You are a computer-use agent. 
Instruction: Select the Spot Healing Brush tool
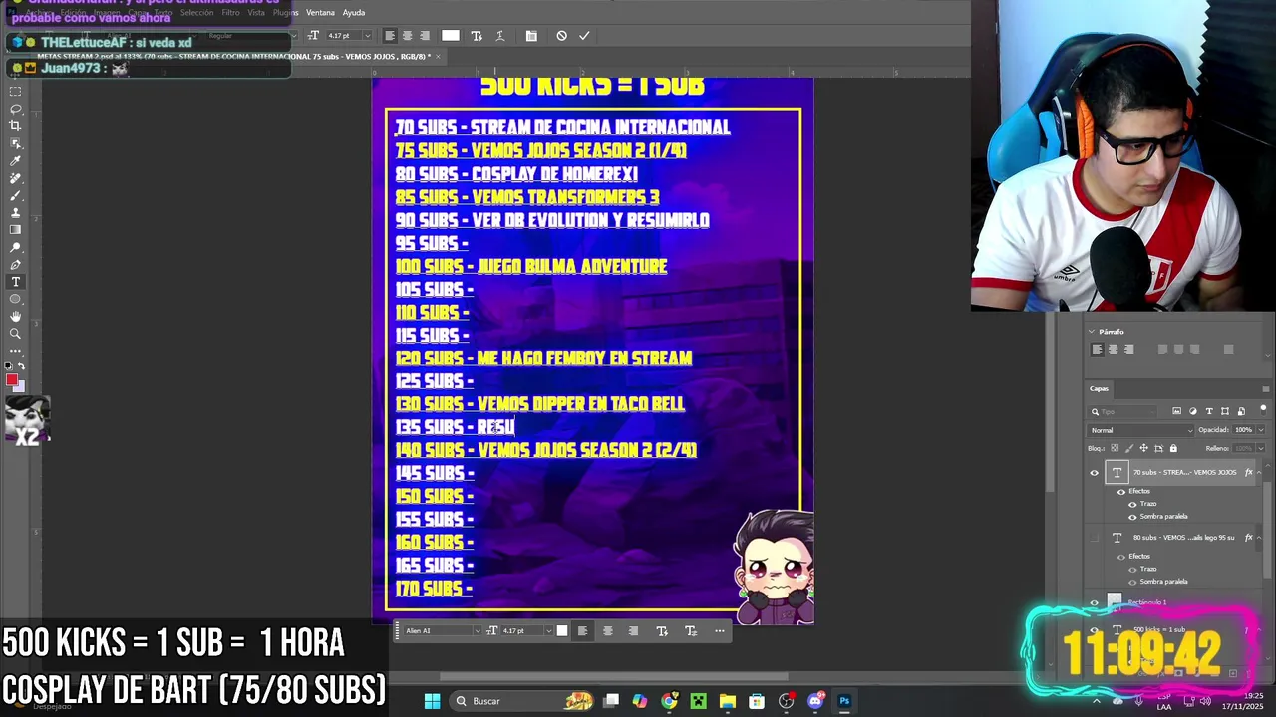tap(15, 178)
